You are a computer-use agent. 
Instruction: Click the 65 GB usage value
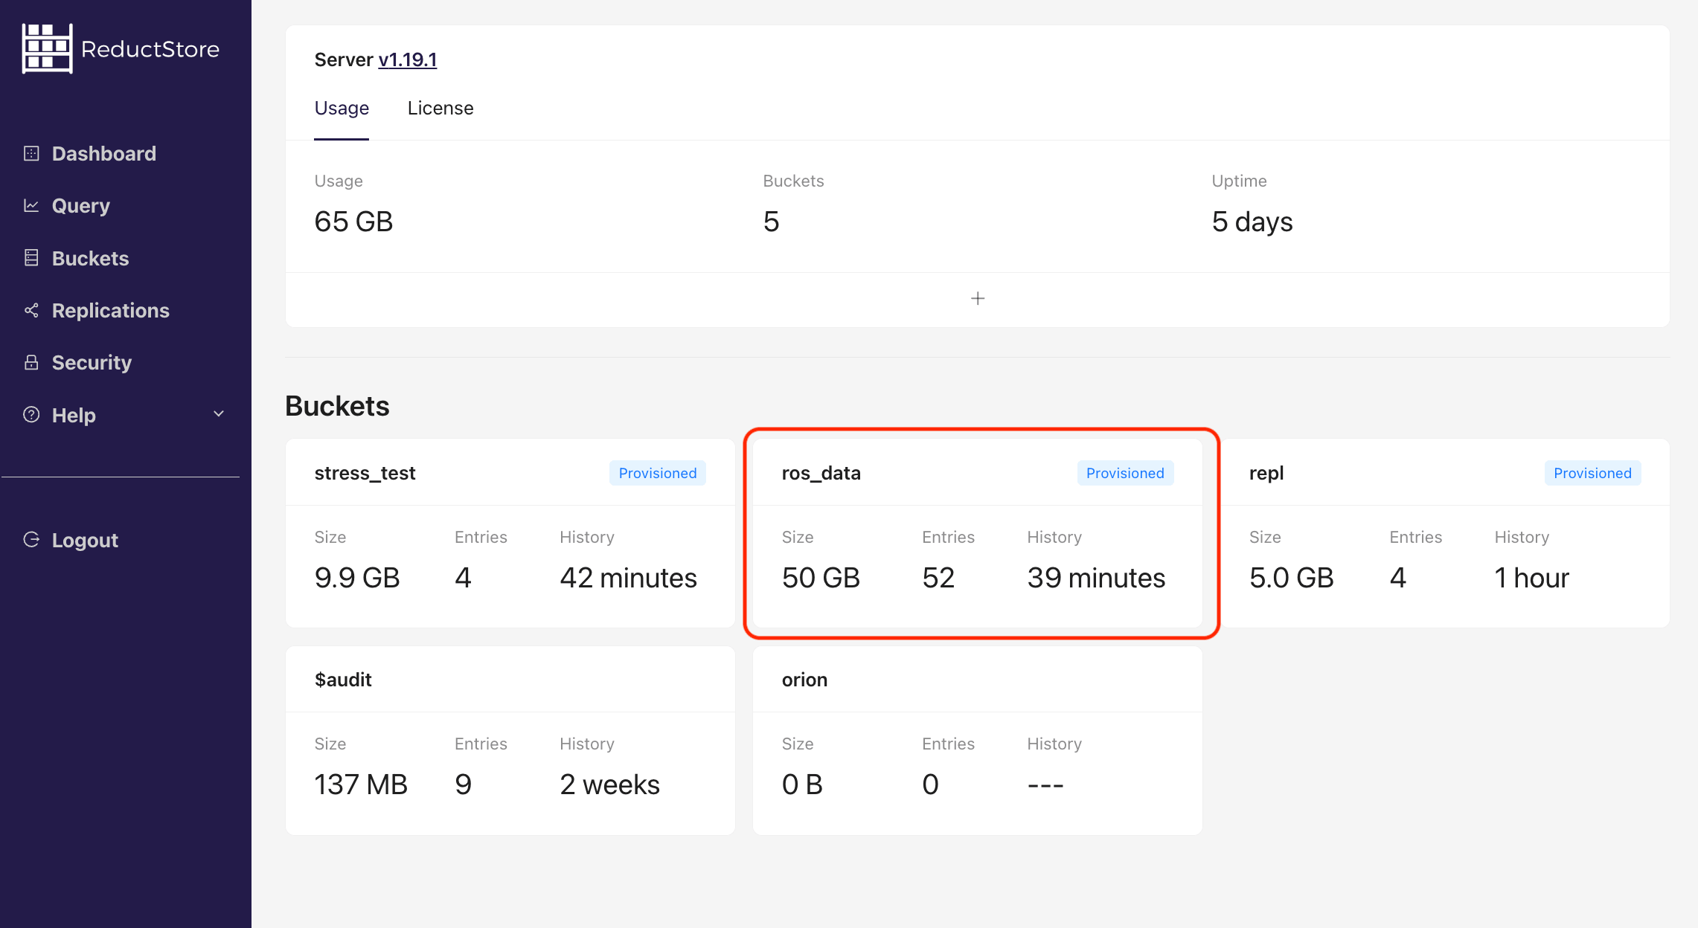click(x=353, y=222)
